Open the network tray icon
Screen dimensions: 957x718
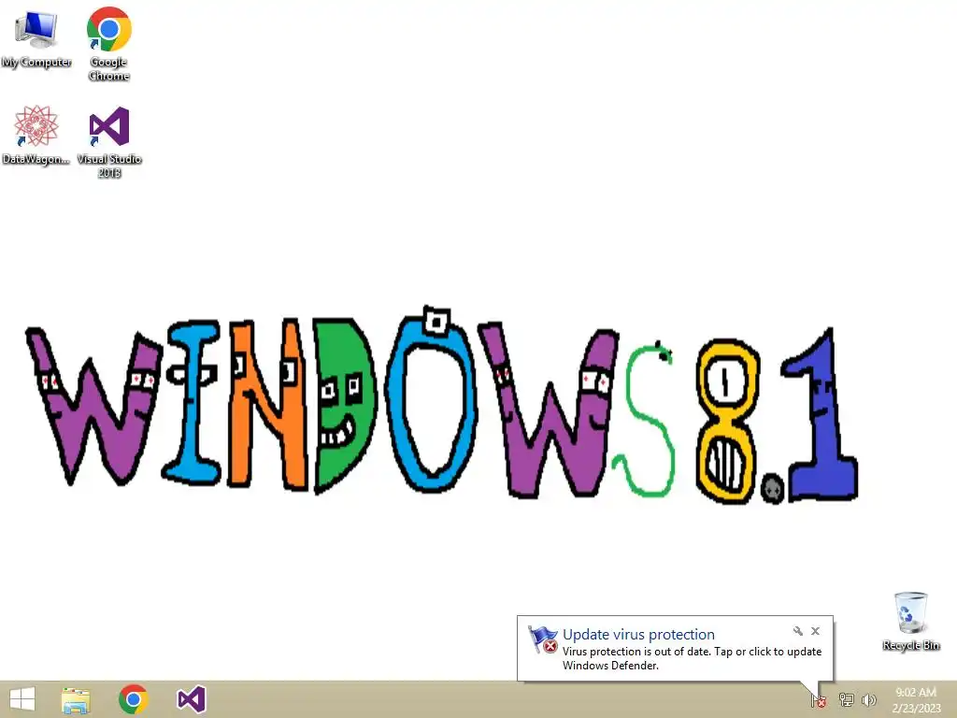(x=846, y=699)
